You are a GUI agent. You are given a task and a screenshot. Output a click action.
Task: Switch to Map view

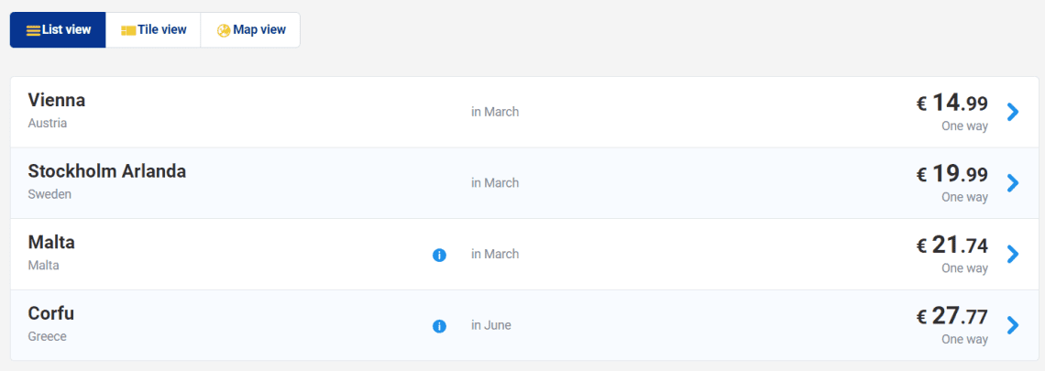250,30
